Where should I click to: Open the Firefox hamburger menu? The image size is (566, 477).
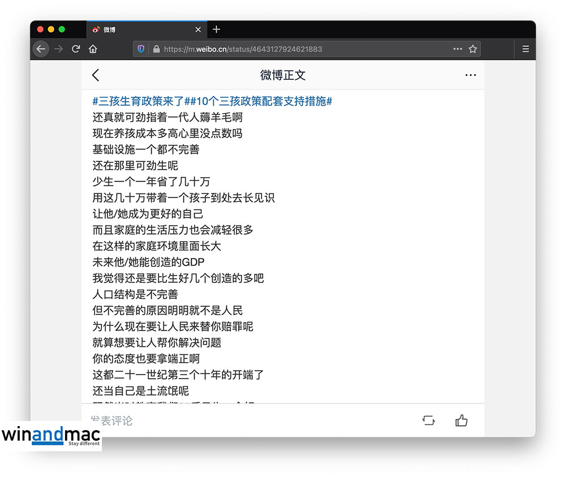(525, 49)
